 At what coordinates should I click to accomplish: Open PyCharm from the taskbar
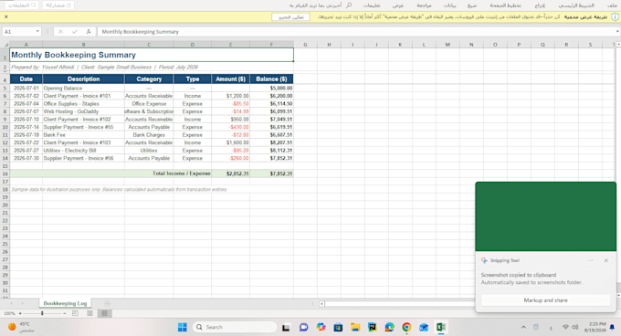373,327
